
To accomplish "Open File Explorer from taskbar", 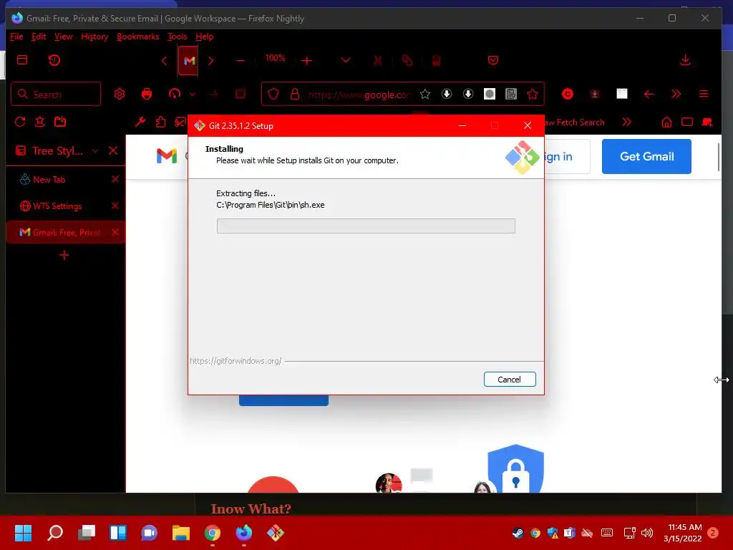I will (x=180, y=532).
